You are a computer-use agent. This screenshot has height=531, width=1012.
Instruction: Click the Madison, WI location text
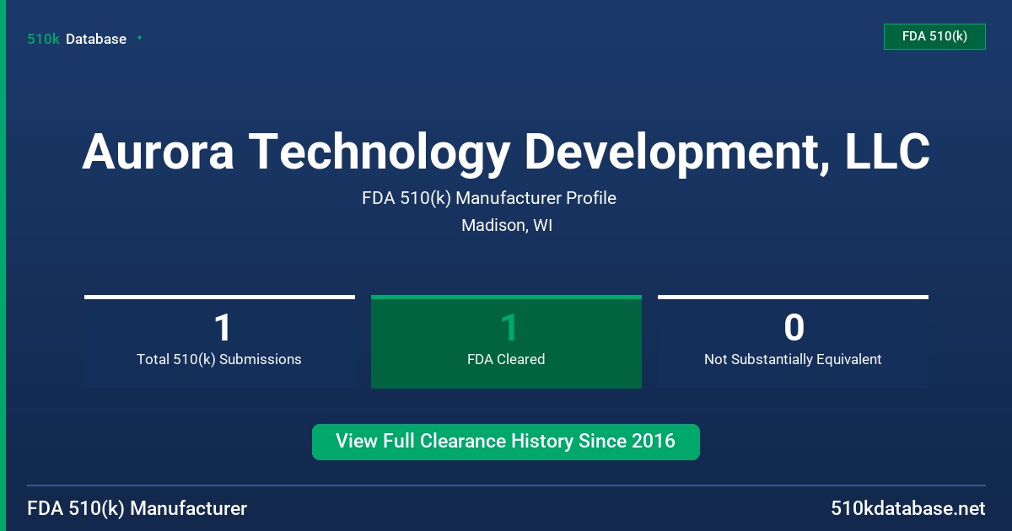(507, 226)
